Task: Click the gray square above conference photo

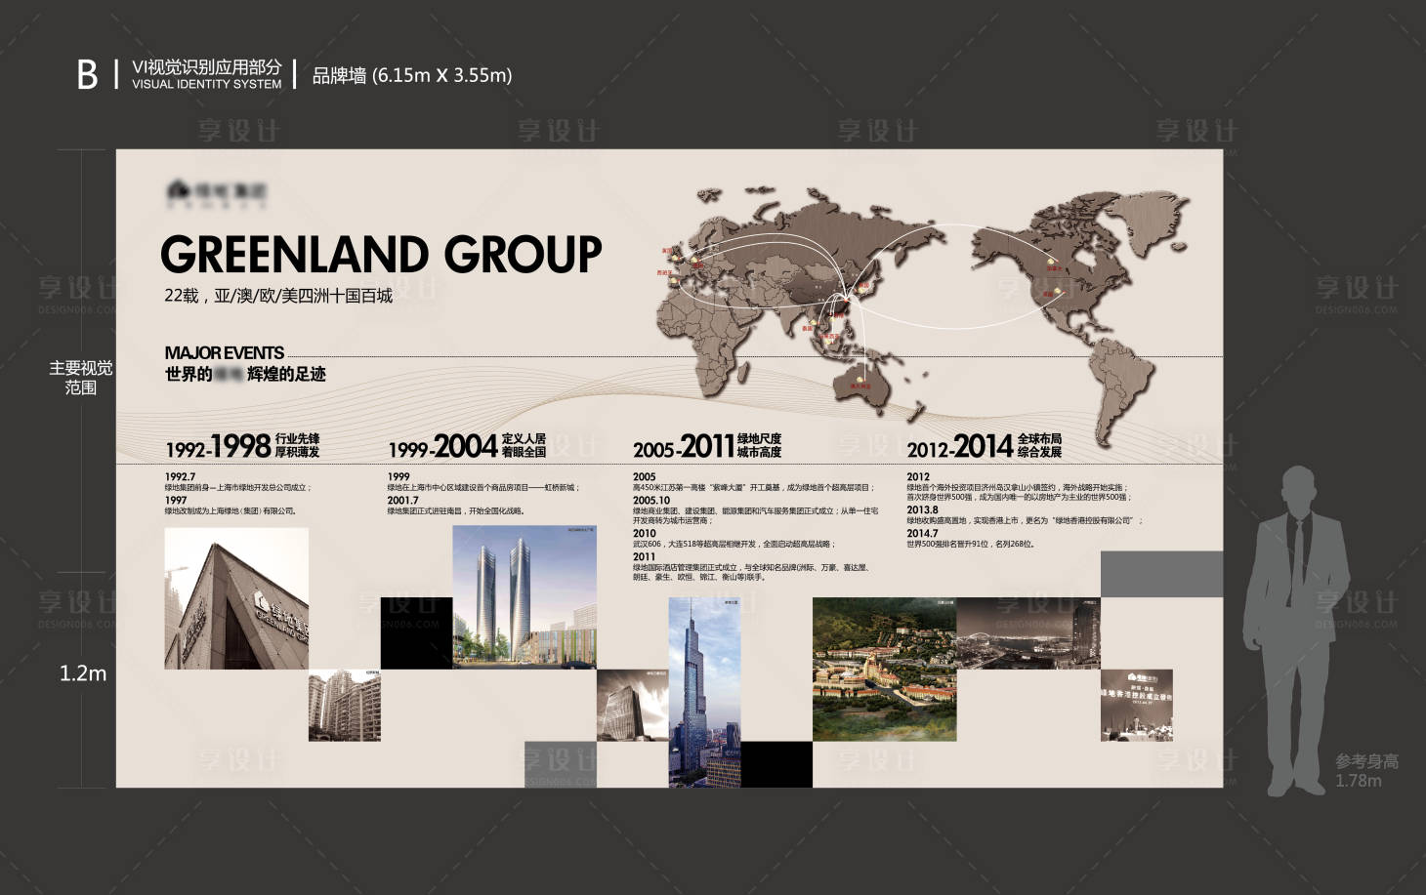Action: pos(1161,574)
